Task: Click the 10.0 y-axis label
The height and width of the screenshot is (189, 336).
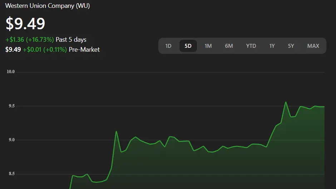Action: pyautogui.click(x=11, y=72)
